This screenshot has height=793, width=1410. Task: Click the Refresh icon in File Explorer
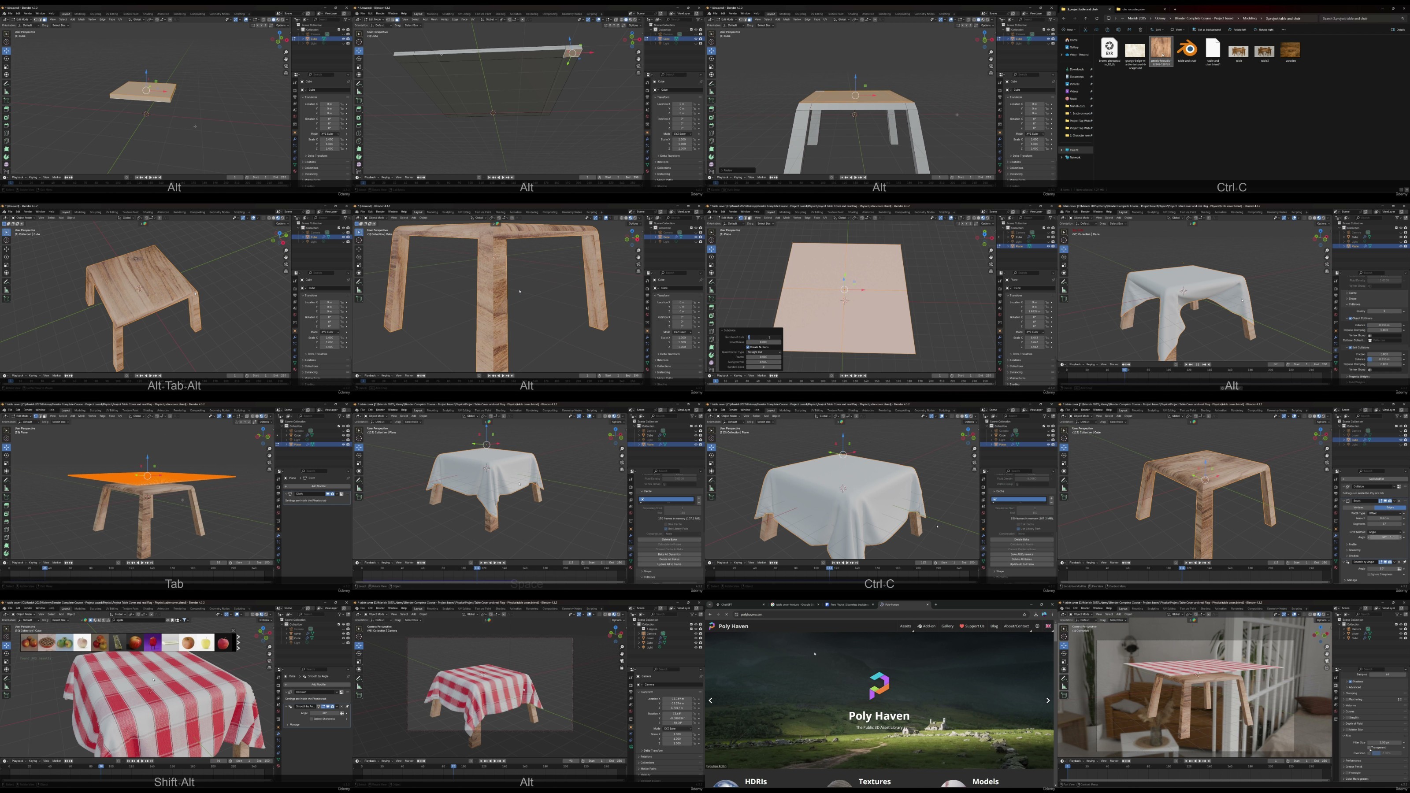[x=1096, y=18]
